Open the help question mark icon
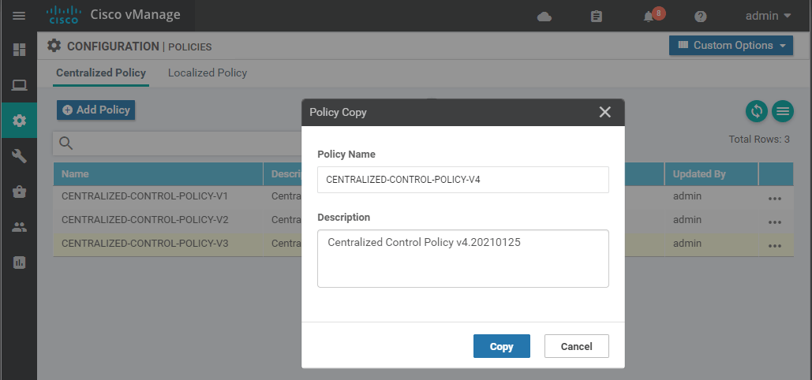812x380 pixels. click(700, 17)
